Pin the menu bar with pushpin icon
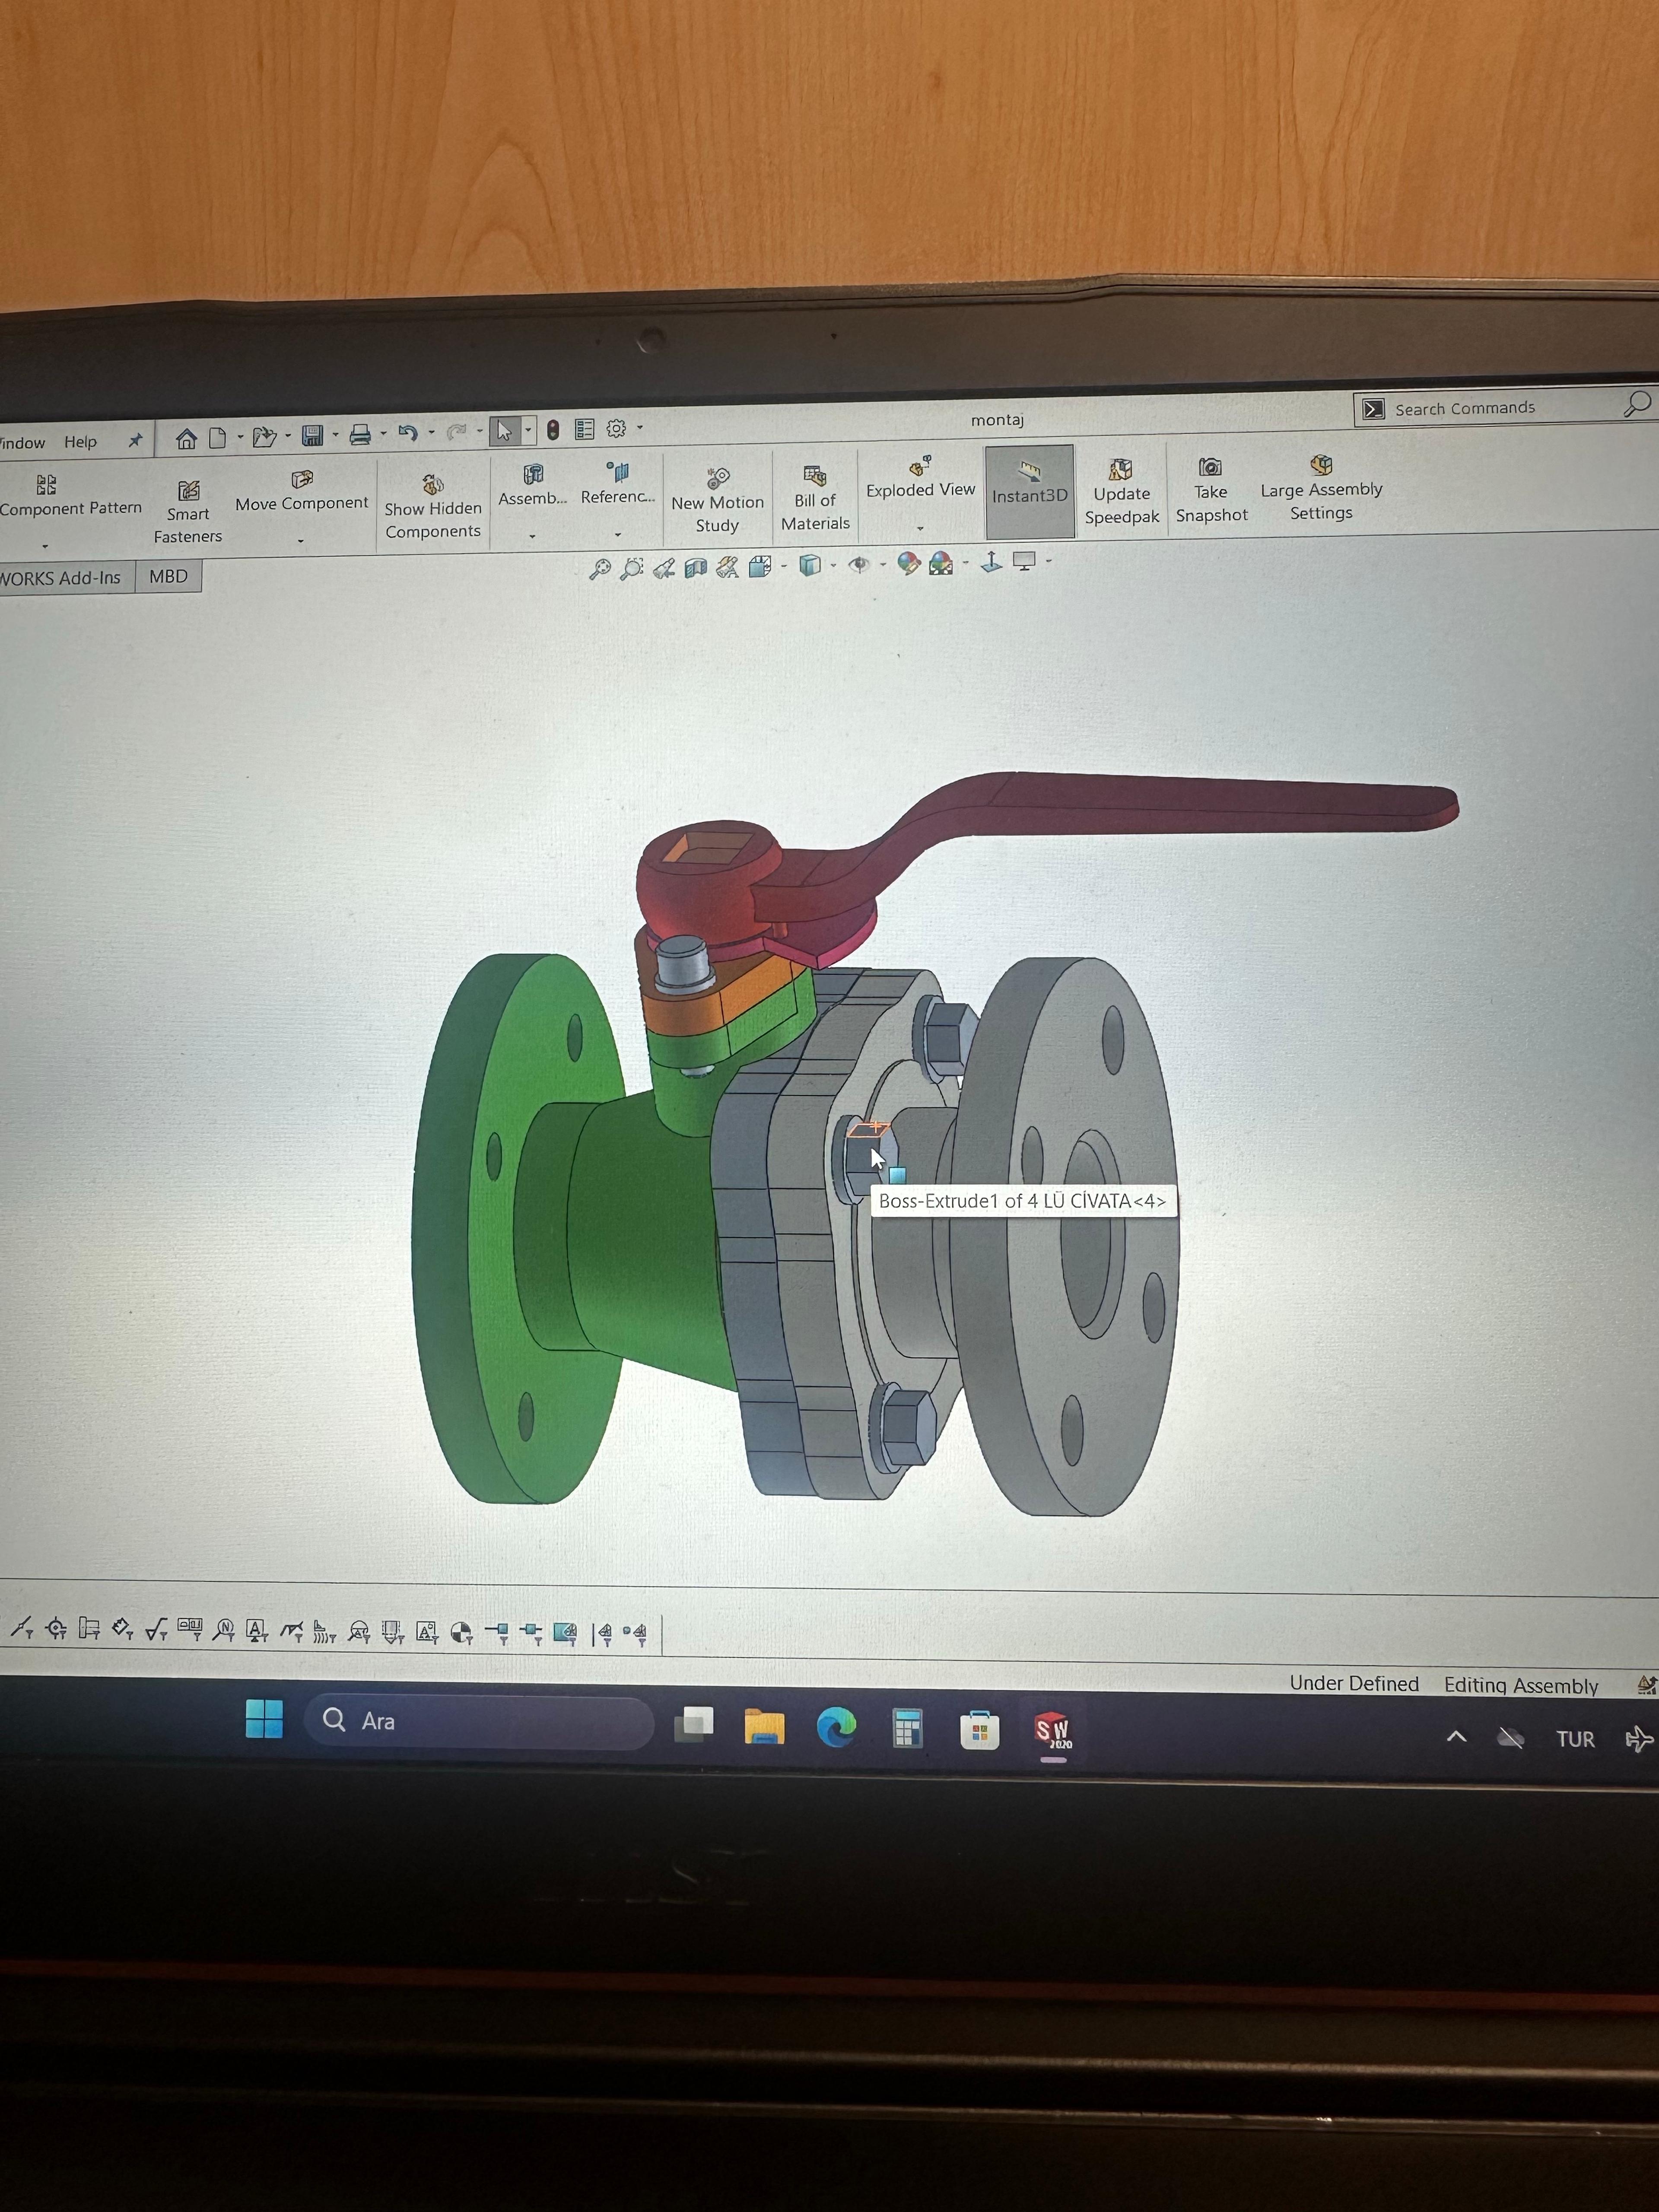The width and height of the screenshot is (1659, 2212). (135, 440)
